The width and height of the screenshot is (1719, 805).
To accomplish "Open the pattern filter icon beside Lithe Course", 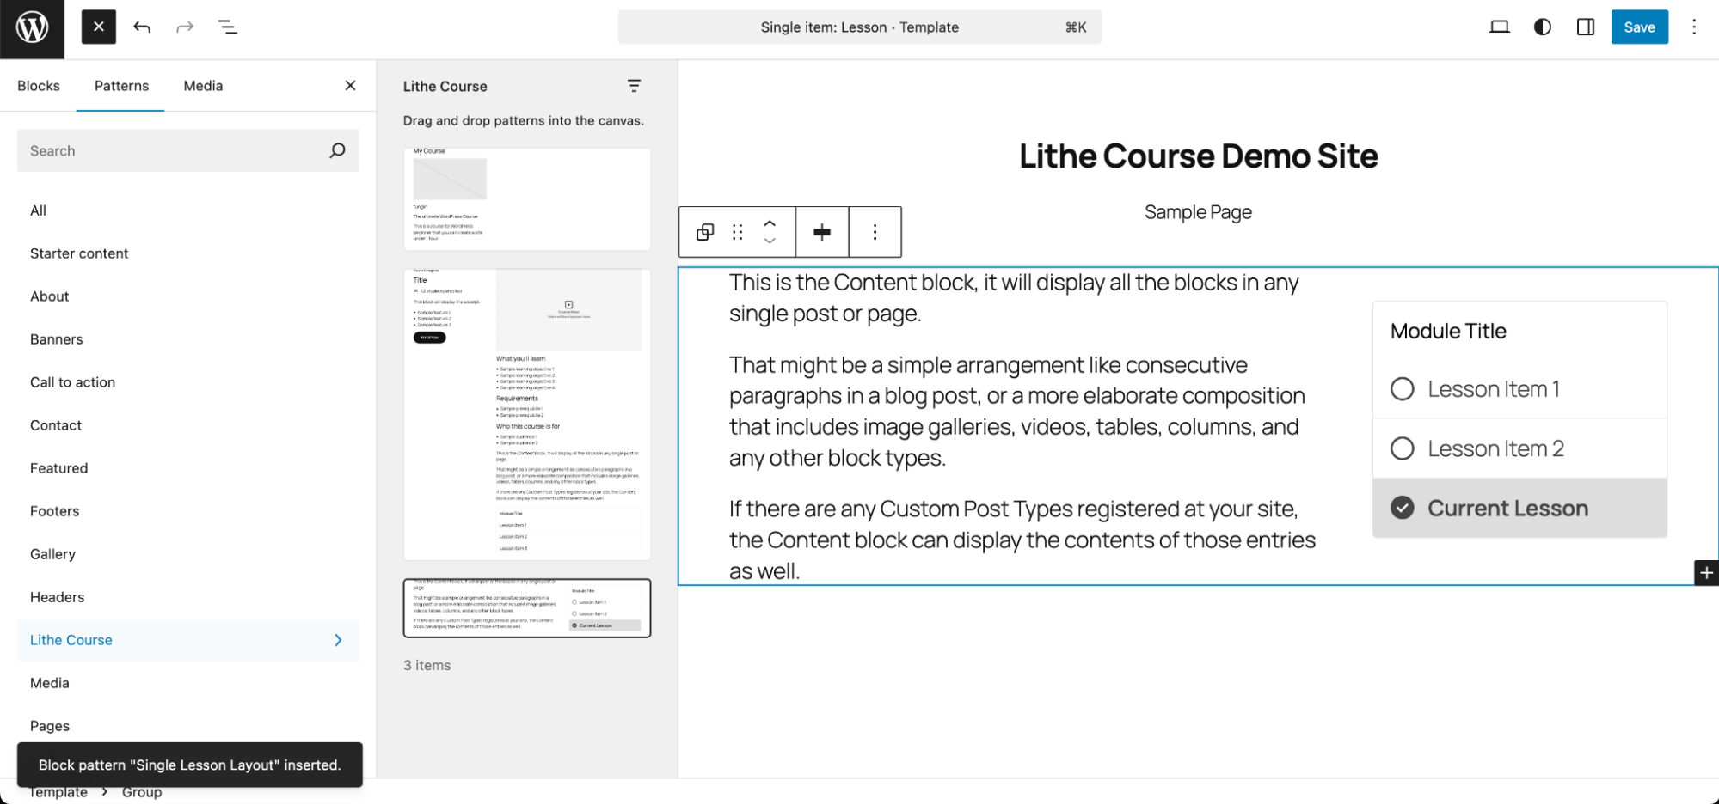I will [635, 86].
